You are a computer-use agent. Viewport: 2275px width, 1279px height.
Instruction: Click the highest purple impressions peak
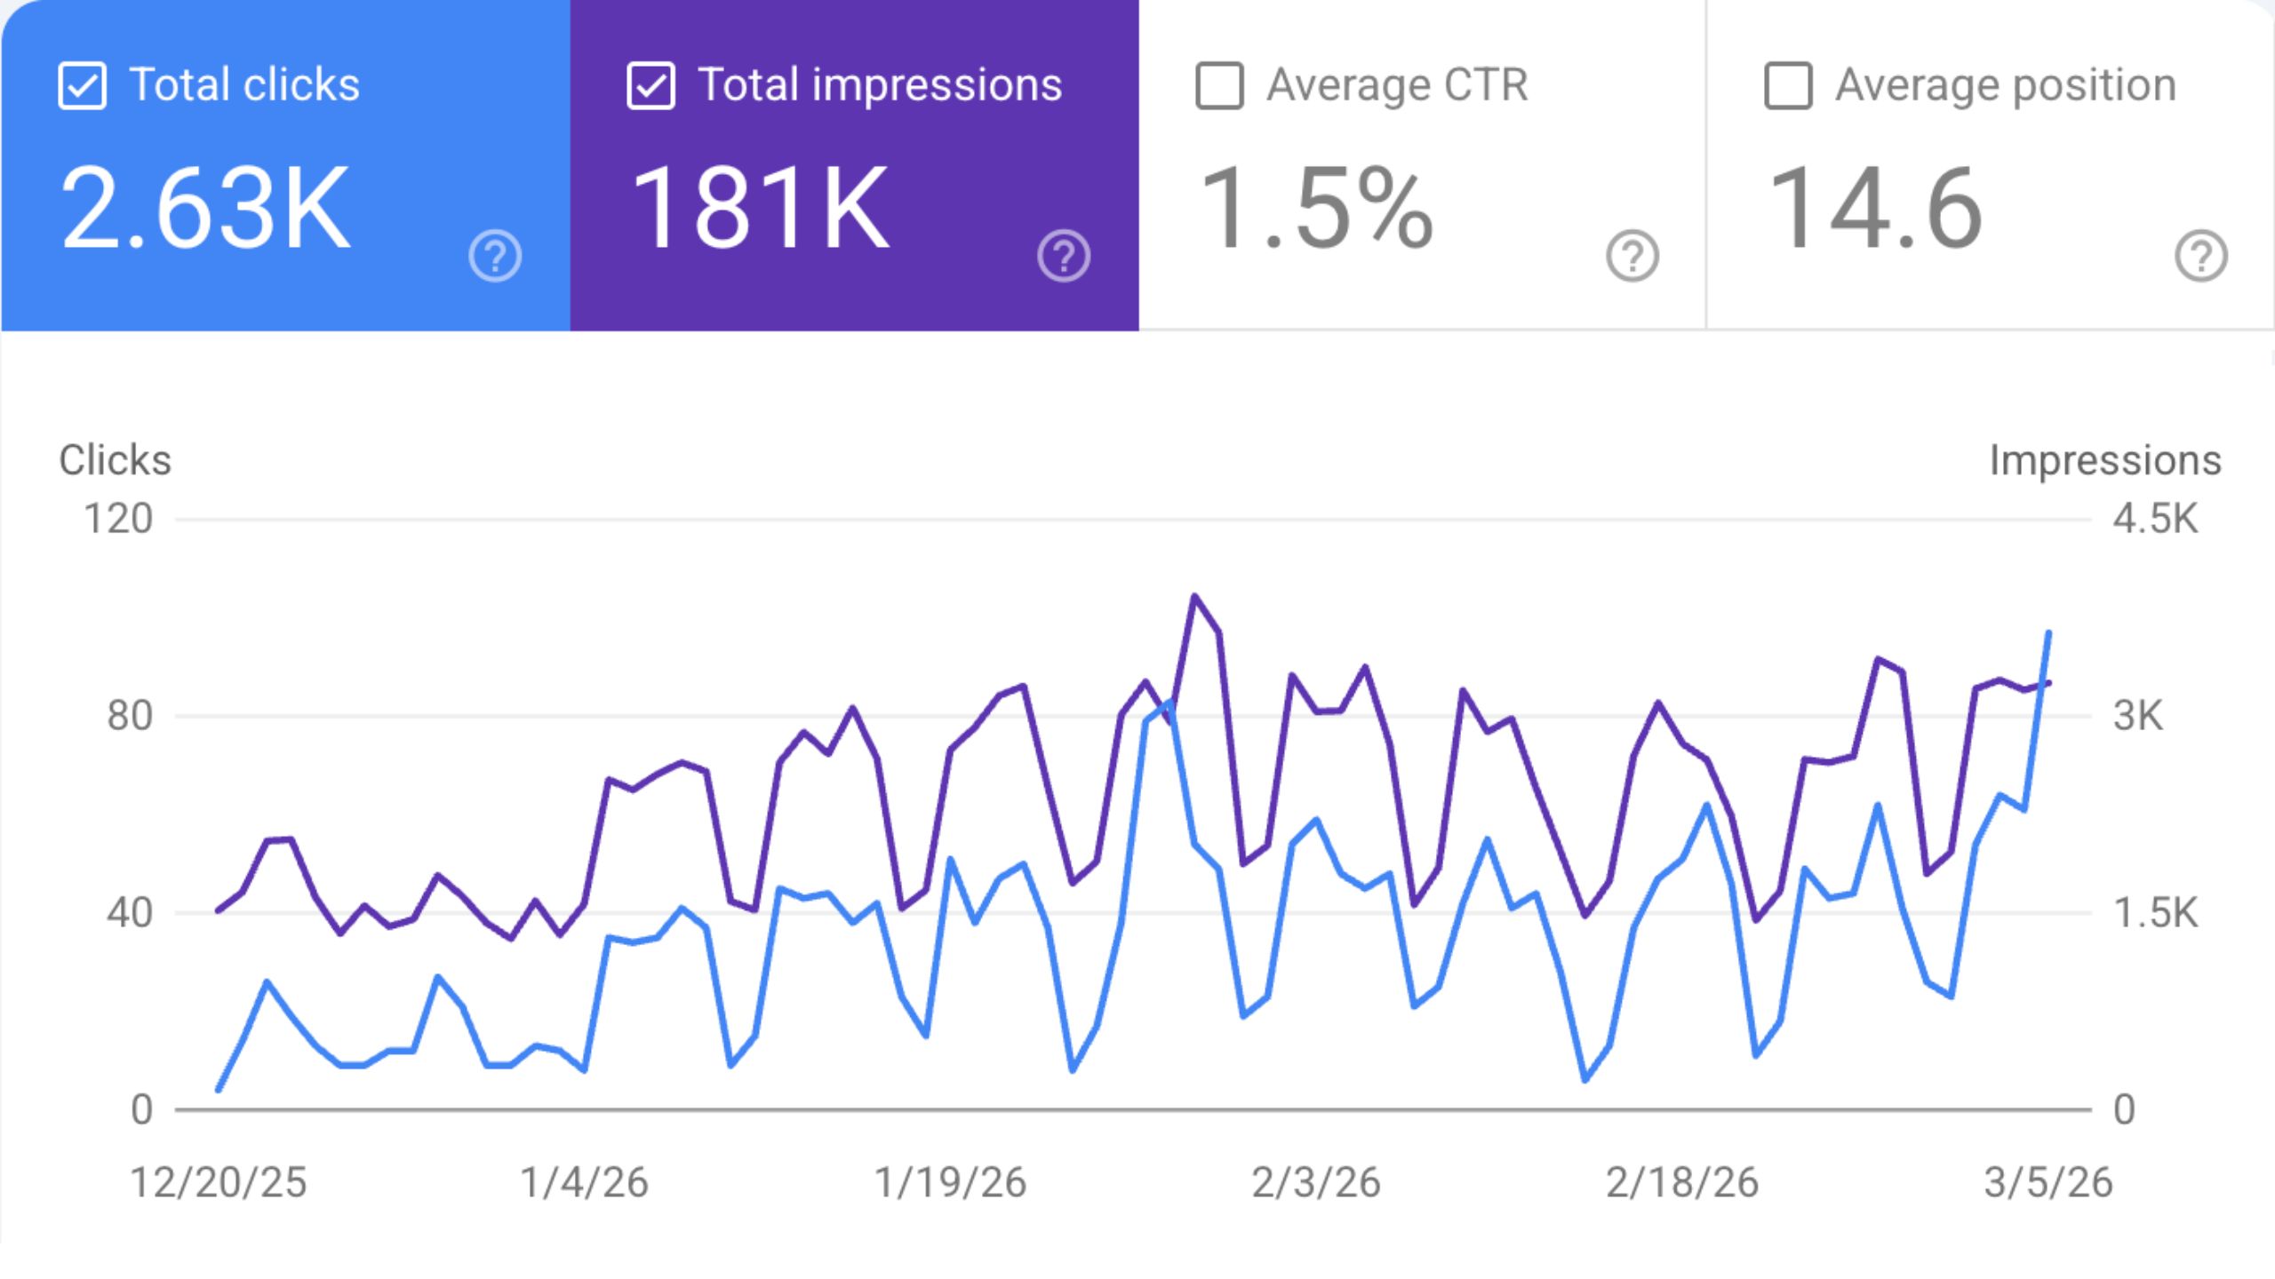[x=1194, y=596]
